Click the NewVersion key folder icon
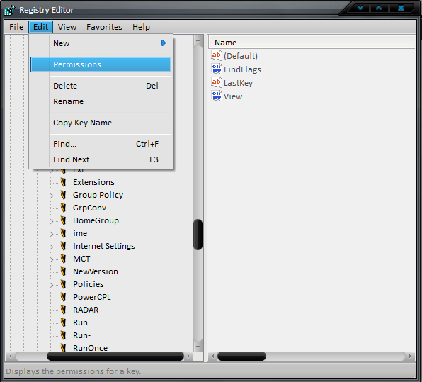The height and width of the screenshot is (382, 422). pos(64,271)
